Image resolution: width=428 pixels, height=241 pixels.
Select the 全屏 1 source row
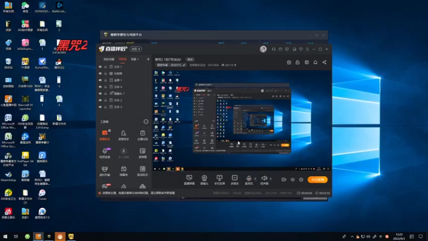124,80
